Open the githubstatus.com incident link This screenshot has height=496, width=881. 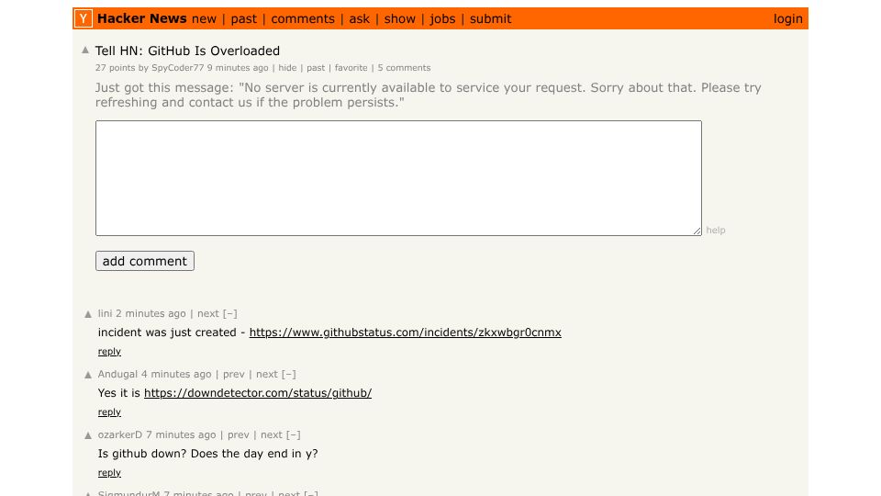(405, 333)
